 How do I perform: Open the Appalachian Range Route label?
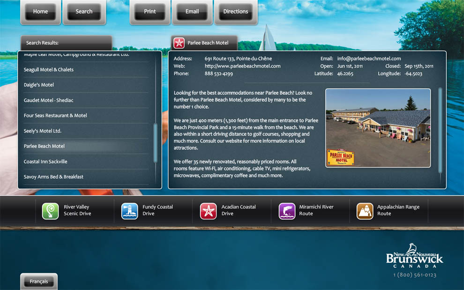coord(398,210)
